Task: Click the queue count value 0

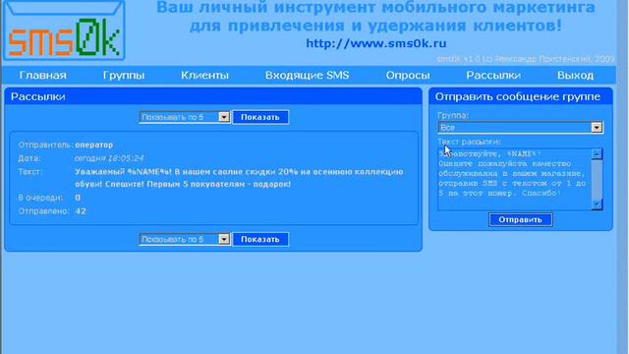Action: (78, 198)
